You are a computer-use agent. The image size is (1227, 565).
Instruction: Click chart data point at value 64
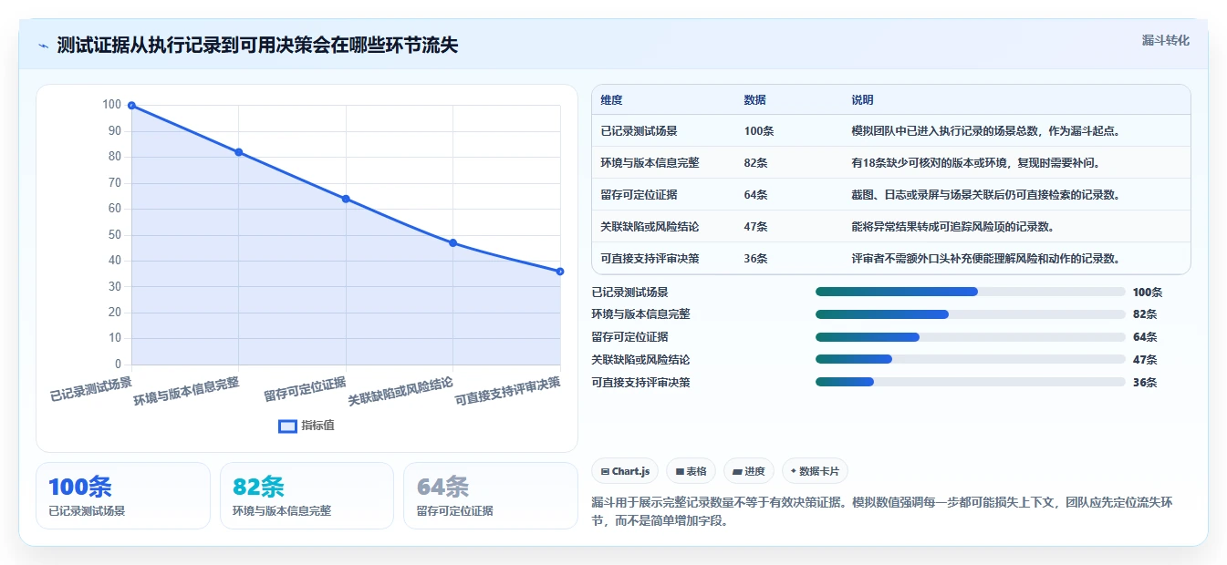(346, 199)
